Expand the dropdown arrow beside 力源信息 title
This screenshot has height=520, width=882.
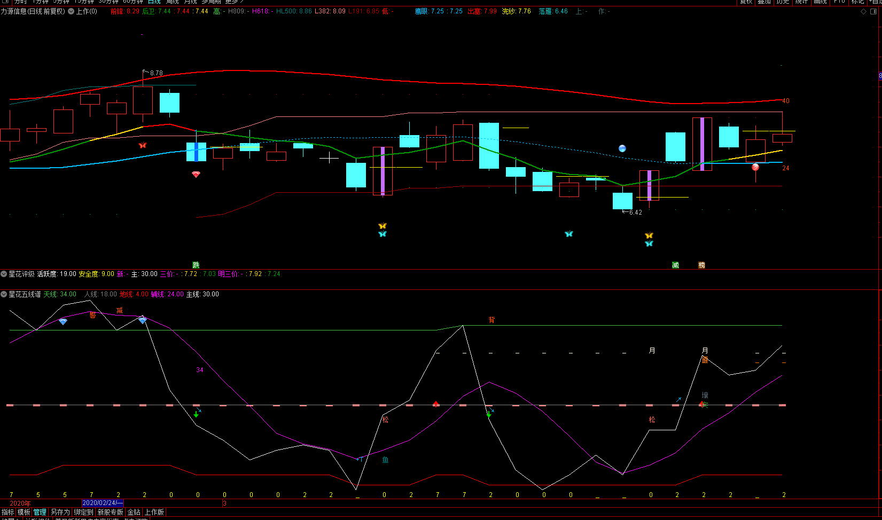[x=71, y=11]
